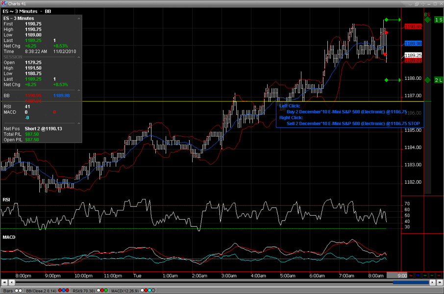Click the blue bracket icon beside the 9:00 label
The width and height of the screenshot is (444, 294).
(x=418, y=275)
